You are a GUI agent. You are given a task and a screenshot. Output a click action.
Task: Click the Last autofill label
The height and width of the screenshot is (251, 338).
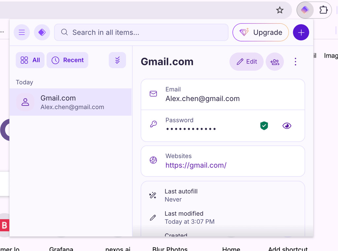[x=181, y=191]
